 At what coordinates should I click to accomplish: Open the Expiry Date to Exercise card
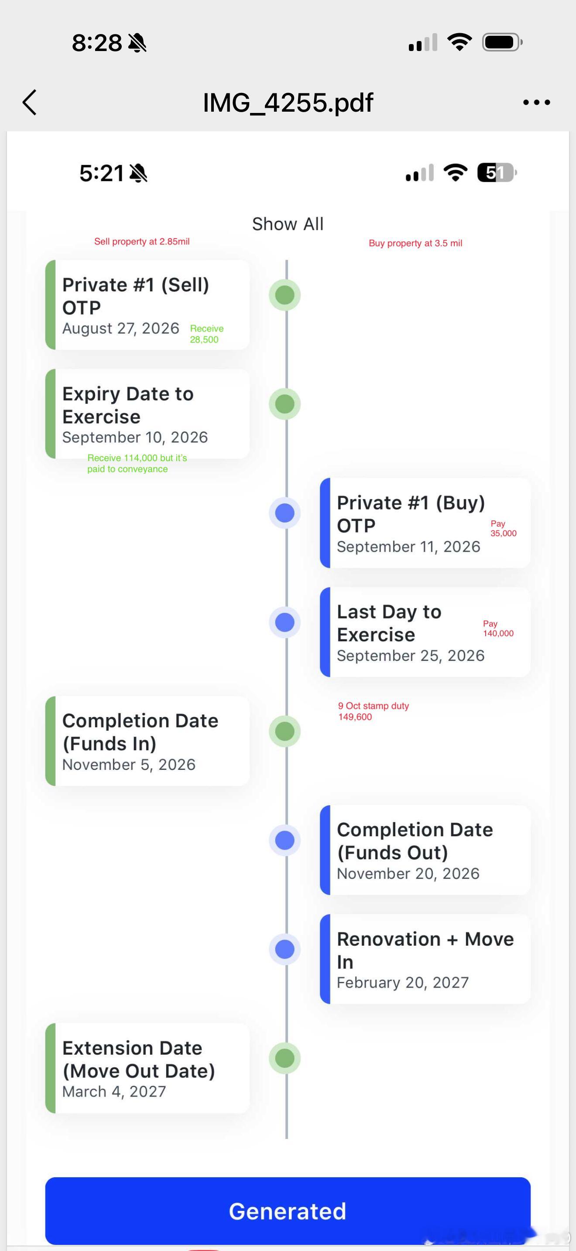[147, 414]
